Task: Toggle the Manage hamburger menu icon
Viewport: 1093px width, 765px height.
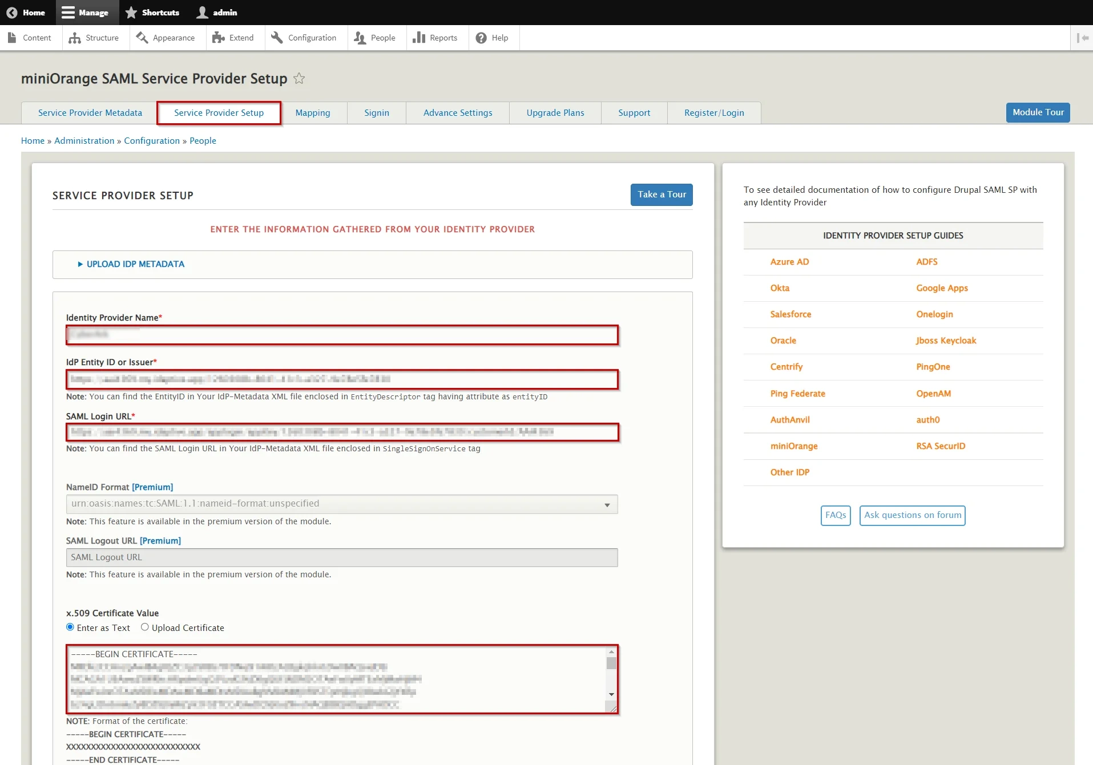Action: (x=68, y=13)
